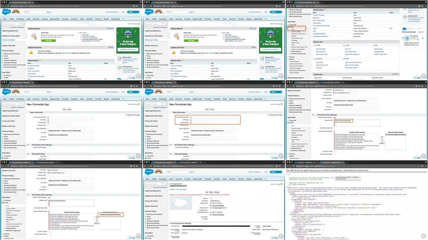
Task: Open the Manage apps quick link
Action: pyautogui.click(x=378, y=49)
